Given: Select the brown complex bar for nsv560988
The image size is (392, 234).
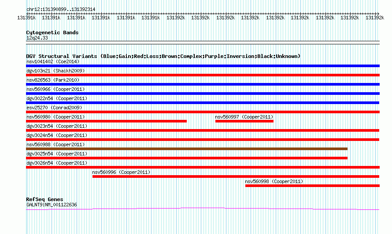Looking at the screenshot, I should [x=187, y=149].
